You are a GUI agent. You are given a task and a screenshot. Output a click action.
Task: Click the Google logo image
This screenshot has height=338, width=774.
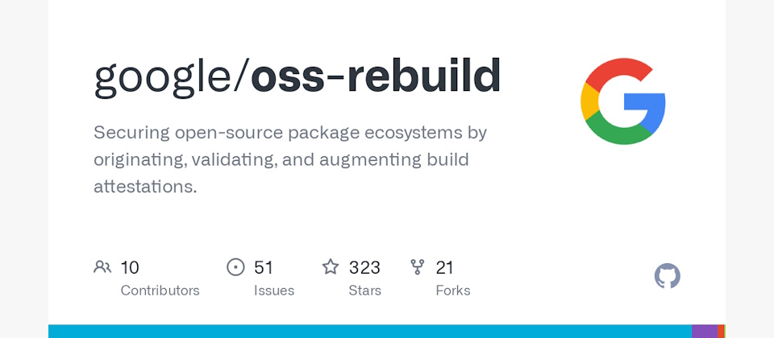pos(622,101)
